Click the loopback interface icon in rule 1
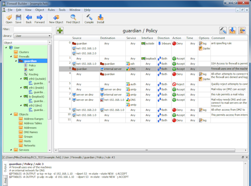251x186 pixels. coord(143,59)
